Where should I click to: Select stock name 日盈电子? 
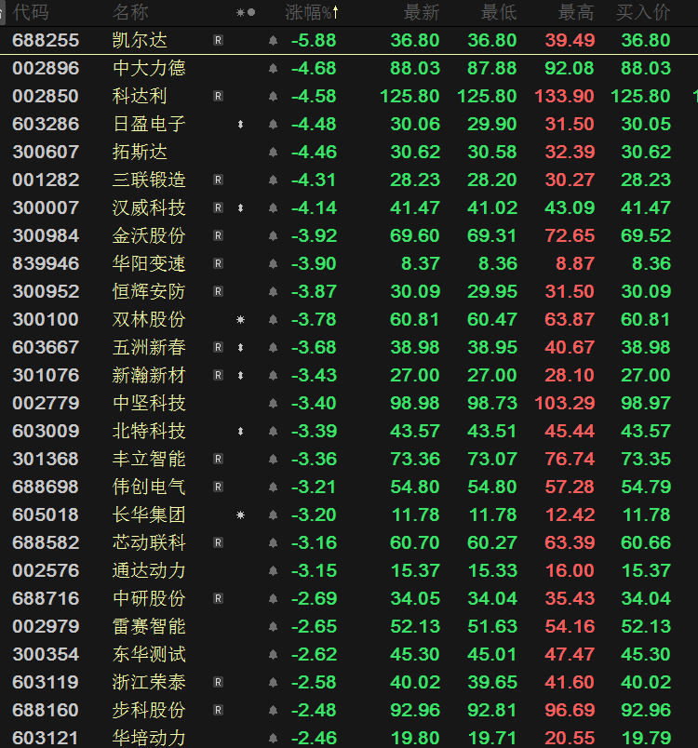(x=149, y=124)
